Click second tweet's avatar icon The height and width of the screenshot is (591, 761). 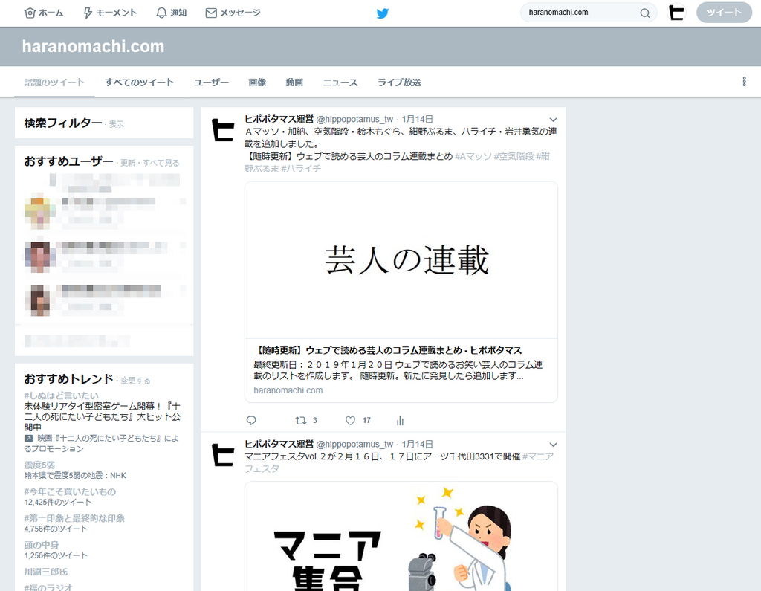click(x=223, y=455)
